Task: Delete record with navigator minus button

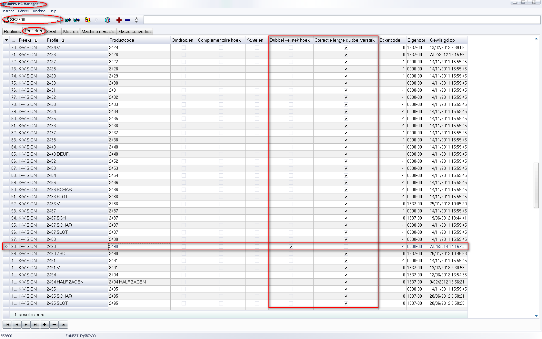Action: [54, 324]
